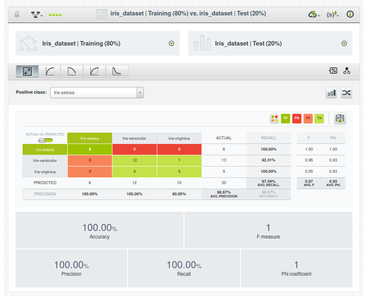Click the lock privacy icon
The height and width of the screenshot is (300, 365).
click(17, 14)
